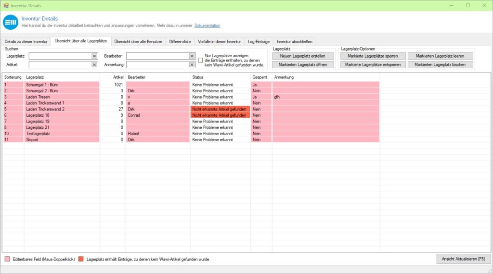Enable the unrecognized Wawi-Artikel filter checkbox

(200, 60)
